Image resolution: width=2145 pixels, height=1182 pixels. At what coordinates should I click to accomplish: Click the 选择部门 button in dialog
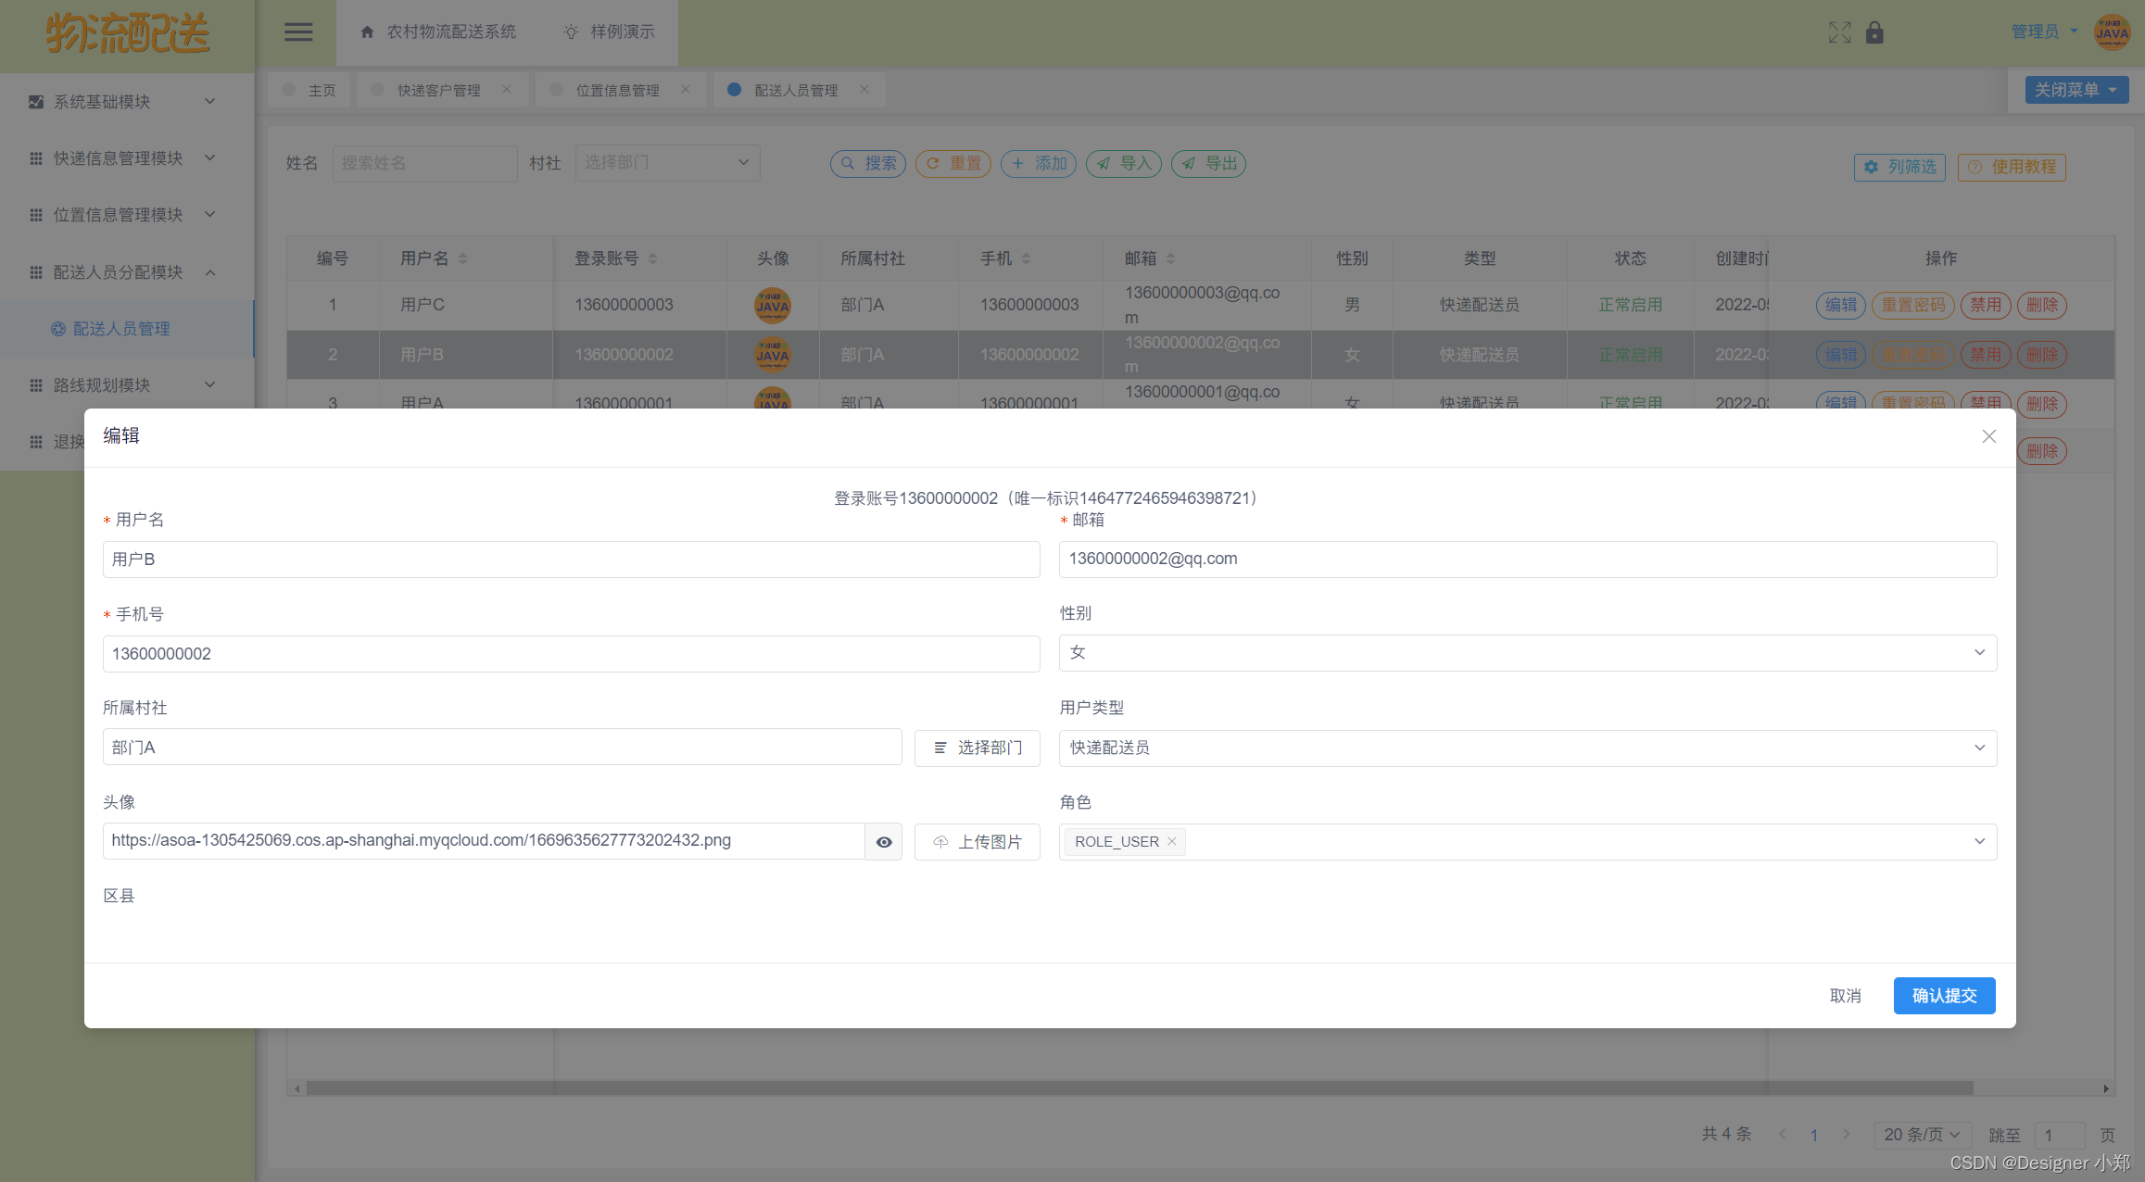point(978,748)
